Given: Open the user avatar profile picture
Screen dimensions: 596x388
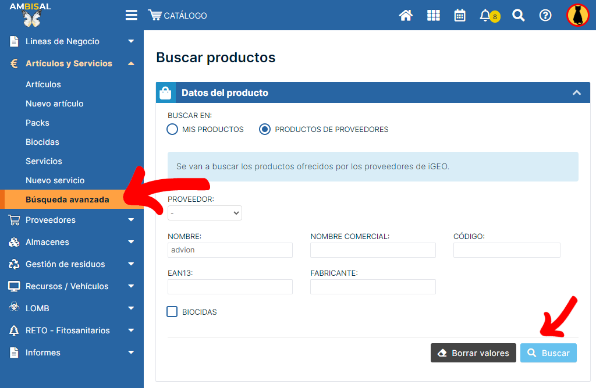Looking at the screenshot, I should (x=578, y=16).
